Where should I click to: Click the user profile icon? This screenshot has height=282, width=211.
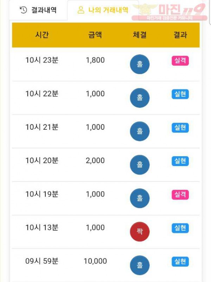click(81, 10)
